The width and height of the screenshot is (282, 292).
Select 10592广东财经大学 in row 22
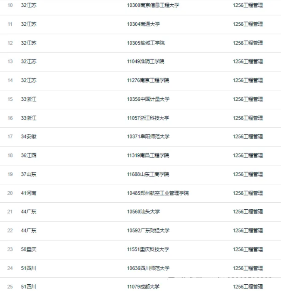[x=148, y=231]
